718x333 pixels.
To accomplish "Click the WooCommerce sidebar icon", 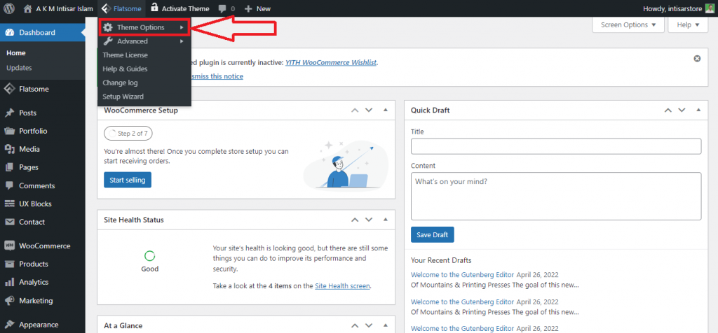I will click(x=9, y=246).
